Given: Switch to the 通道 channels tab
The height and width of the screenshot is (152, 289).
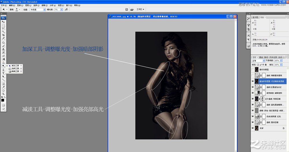Looking at the screenshot, I should (261, 57).
